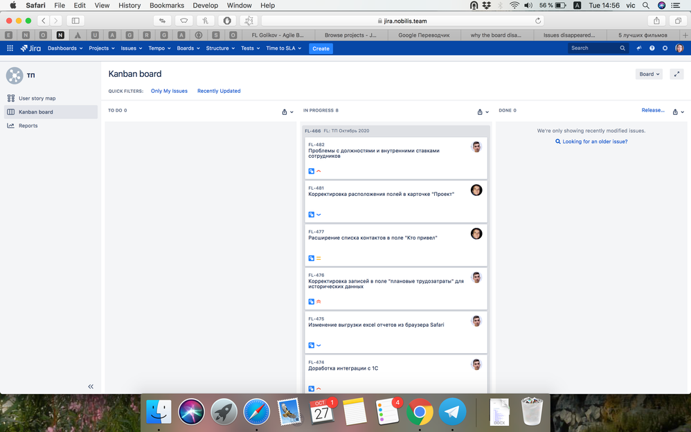The image size is (691, 432).
Task: Click assignee avatar on FL-476 card
Action: (476, 278)
